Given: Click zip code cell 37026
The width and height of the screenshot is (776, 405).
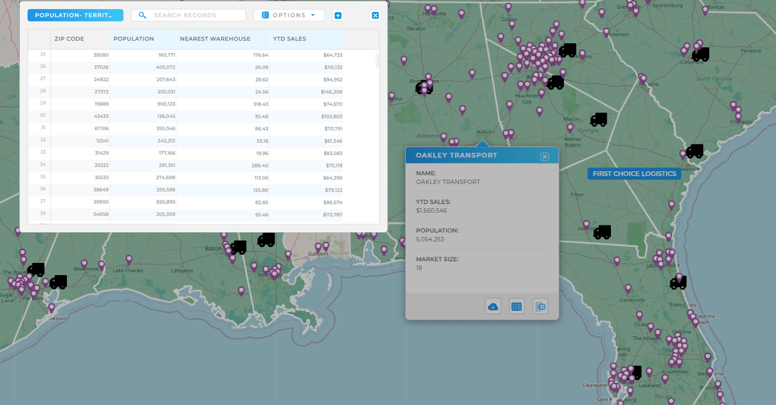Looking at the screenshot, I should (101, 67).
